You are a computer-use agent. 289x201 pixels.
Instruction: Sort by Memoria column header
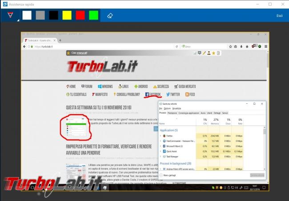[x=215, y=122]
